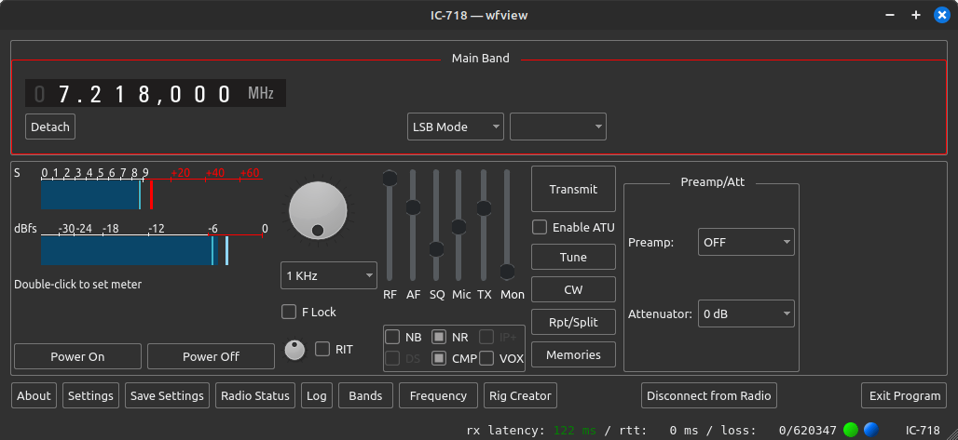The image size is (958, 440).
Task: Click the blue status indicator light
Action: (x=870, y=430)
